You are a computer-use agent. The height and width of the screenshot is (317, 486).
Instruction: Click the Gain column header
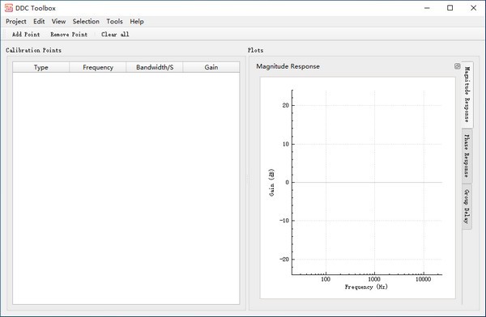point(211,67)
